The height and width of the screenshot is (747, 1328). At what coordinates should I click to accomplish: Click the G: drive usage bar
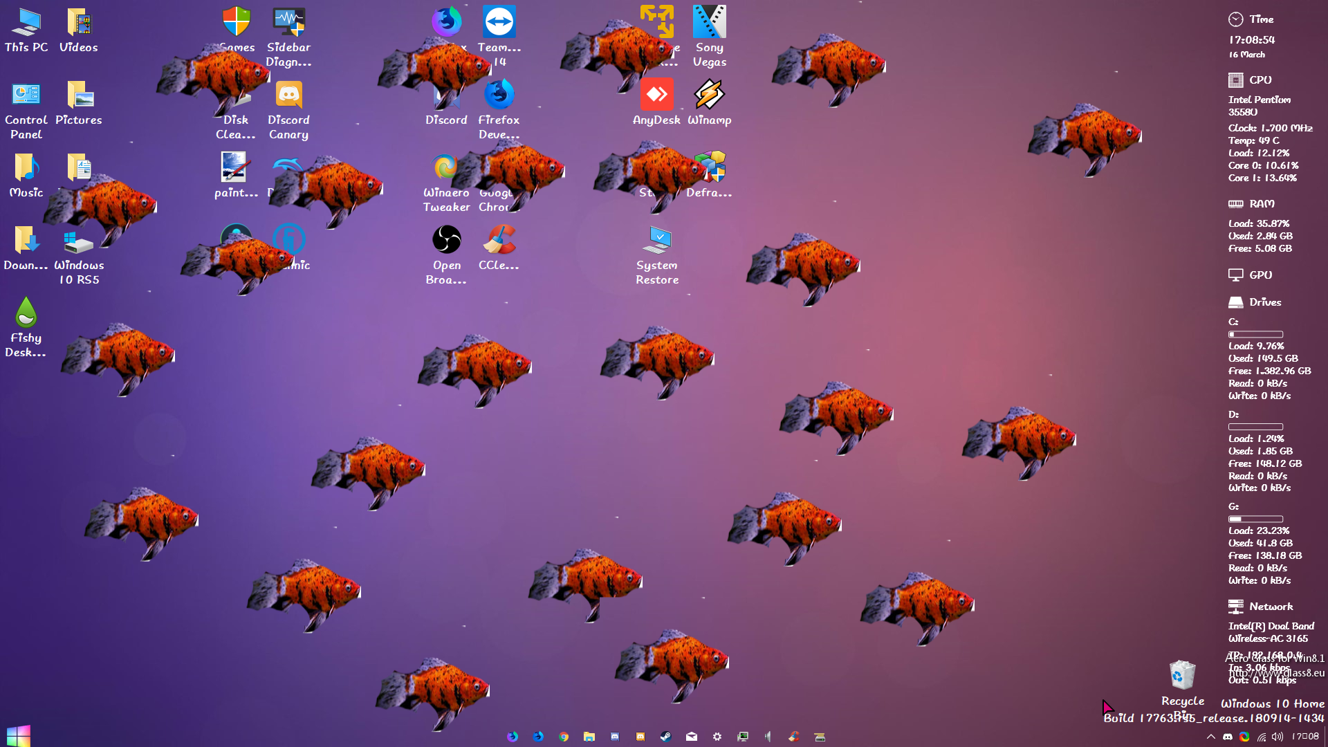click(1255, 519)
